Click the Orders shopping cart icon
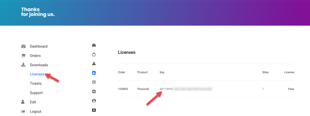Image resolution: width=310 pixels, height=116 pixels. pyautogui.click(x=23, y=56)
